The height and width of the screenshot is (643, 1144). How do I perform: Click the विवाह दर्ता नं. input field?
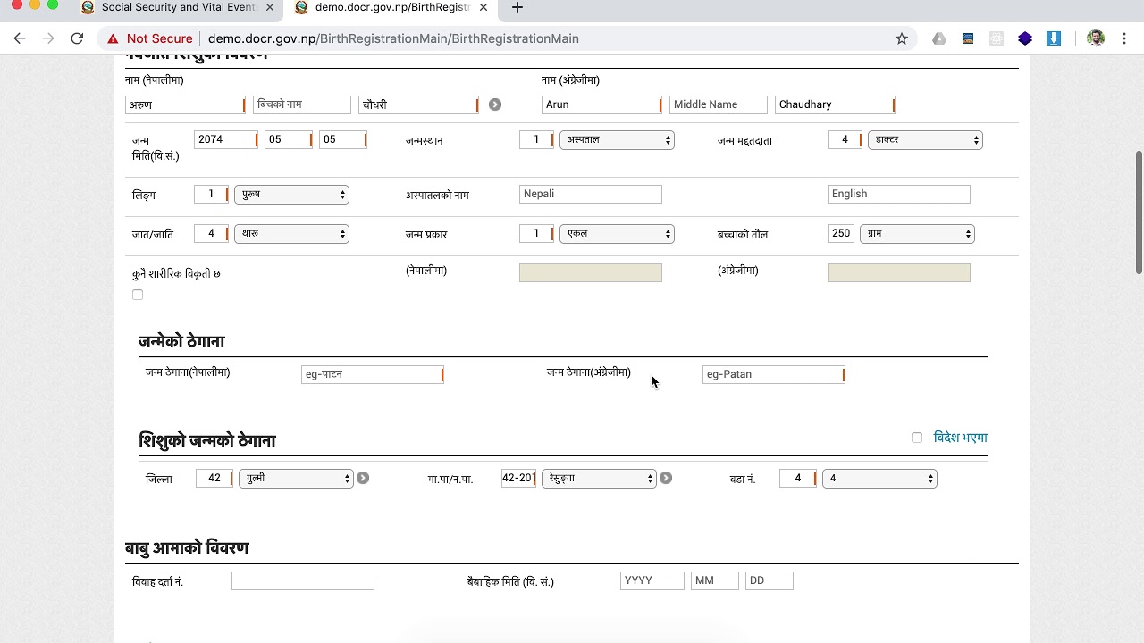coord(303,581)
